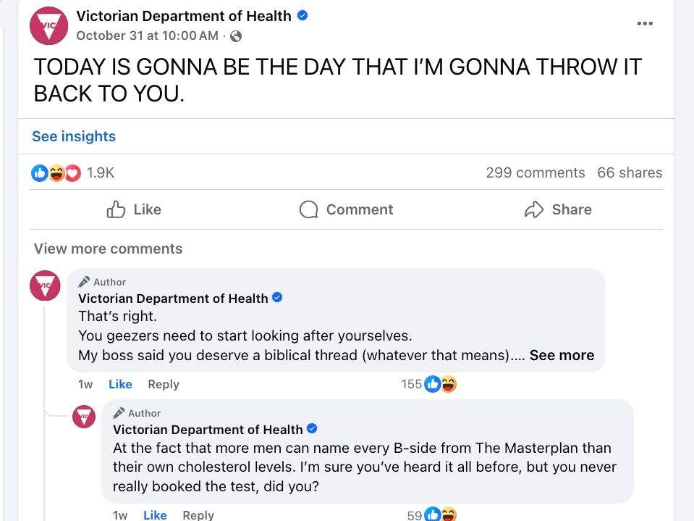Click the verified badge beside the post's page name
The width and height of the screenshot is (694, 521).
302,15
